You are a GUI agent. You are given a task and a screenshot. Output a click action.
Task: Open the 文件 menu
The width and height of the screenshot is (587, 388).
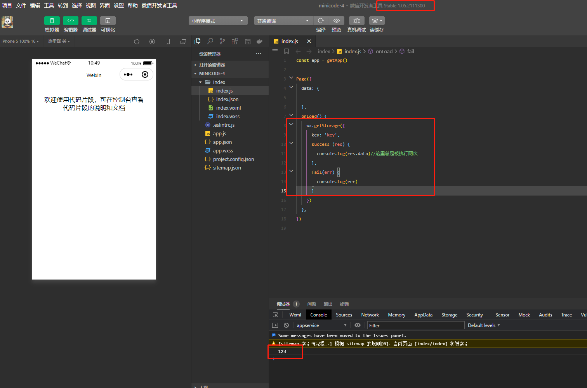(21, 5)
